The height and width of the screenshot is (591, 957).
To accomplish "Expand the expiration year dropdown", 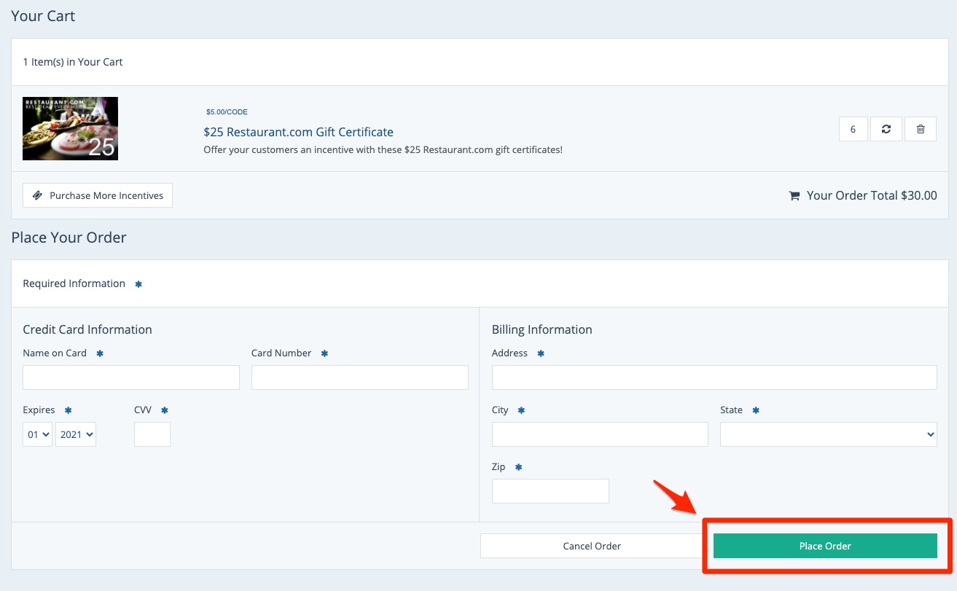I will click(x=76, y=434).
